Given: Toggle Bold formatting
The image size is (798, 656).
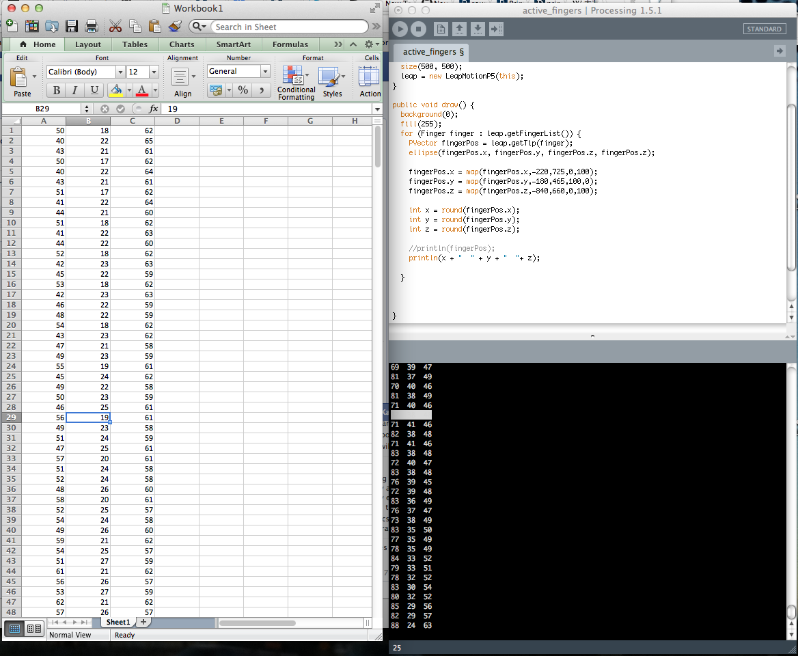Looking at the screenshot, I should (57, 90).
